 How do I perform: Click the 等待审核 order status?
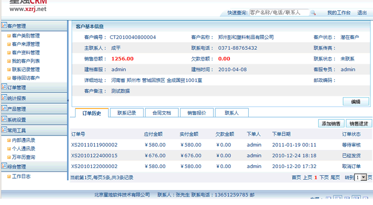[x=352, y=145]
